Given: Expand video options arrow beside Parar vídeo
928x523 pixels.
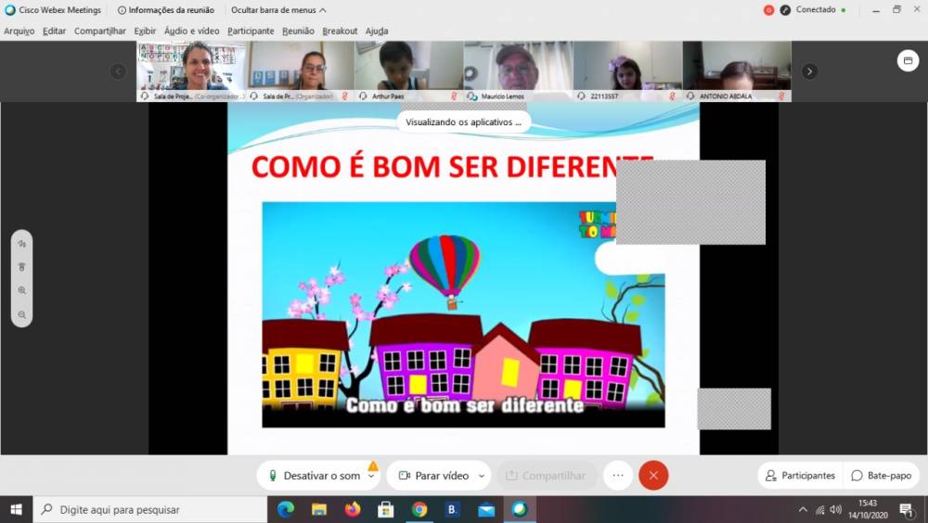Looking at the screenshot, I should coord(482,476).
